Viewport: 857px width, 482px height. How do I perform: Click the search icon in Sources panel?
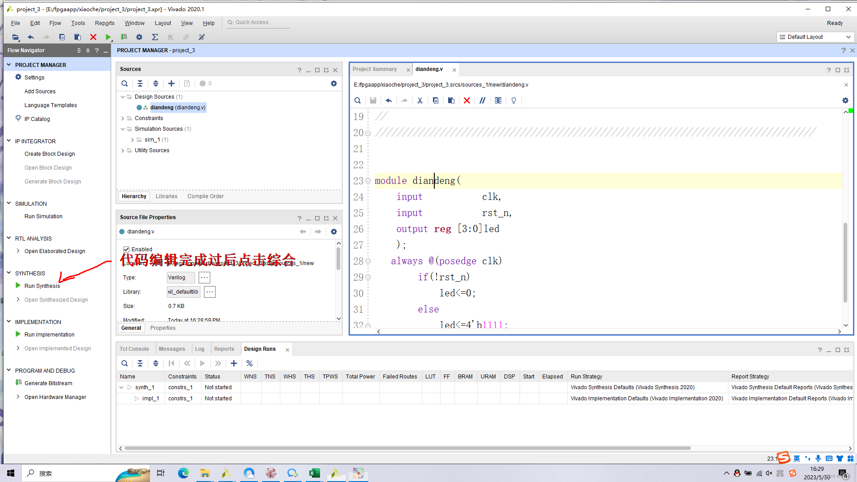[x=125, y=83]
